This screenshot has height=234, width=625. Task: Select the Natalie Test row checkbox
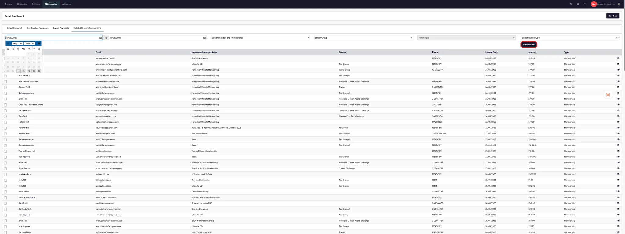coord(5,122)
